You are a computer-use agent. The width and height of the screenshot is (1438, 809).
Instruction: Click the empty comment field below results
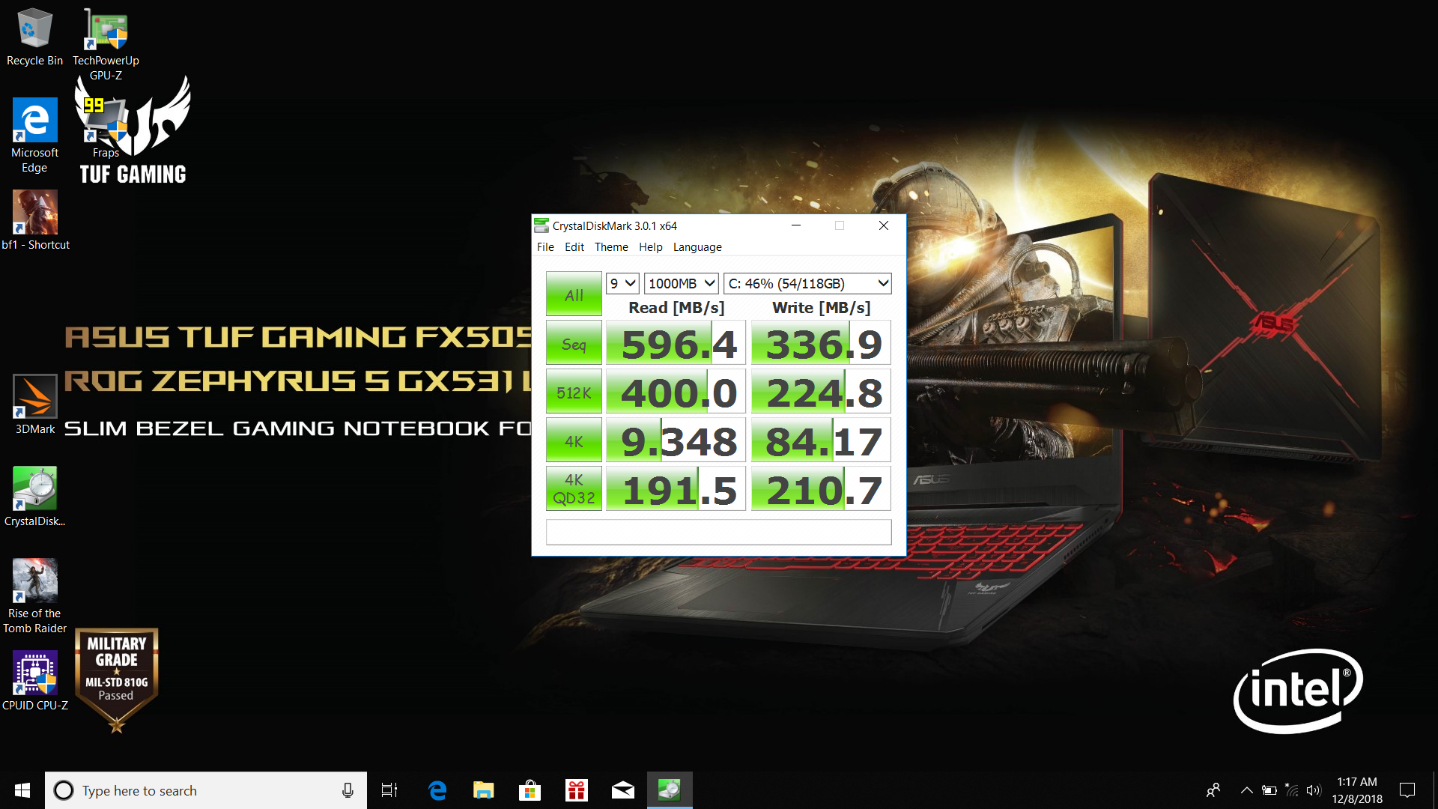[718, 532]
